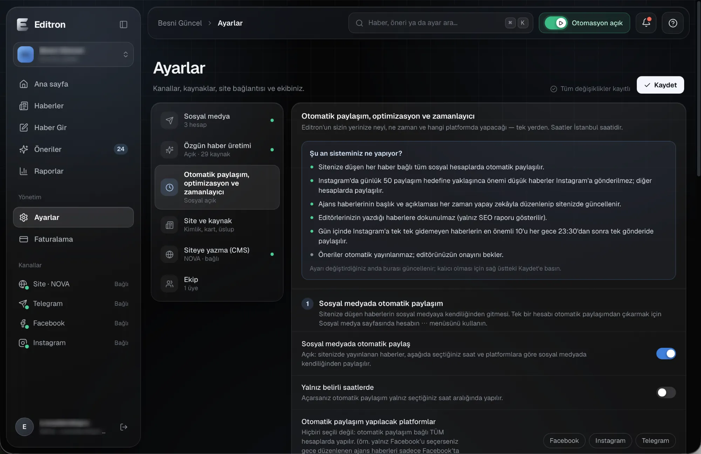Click the Editron logo icon
This screenshot has height=454, width=701.
[22, 25]
